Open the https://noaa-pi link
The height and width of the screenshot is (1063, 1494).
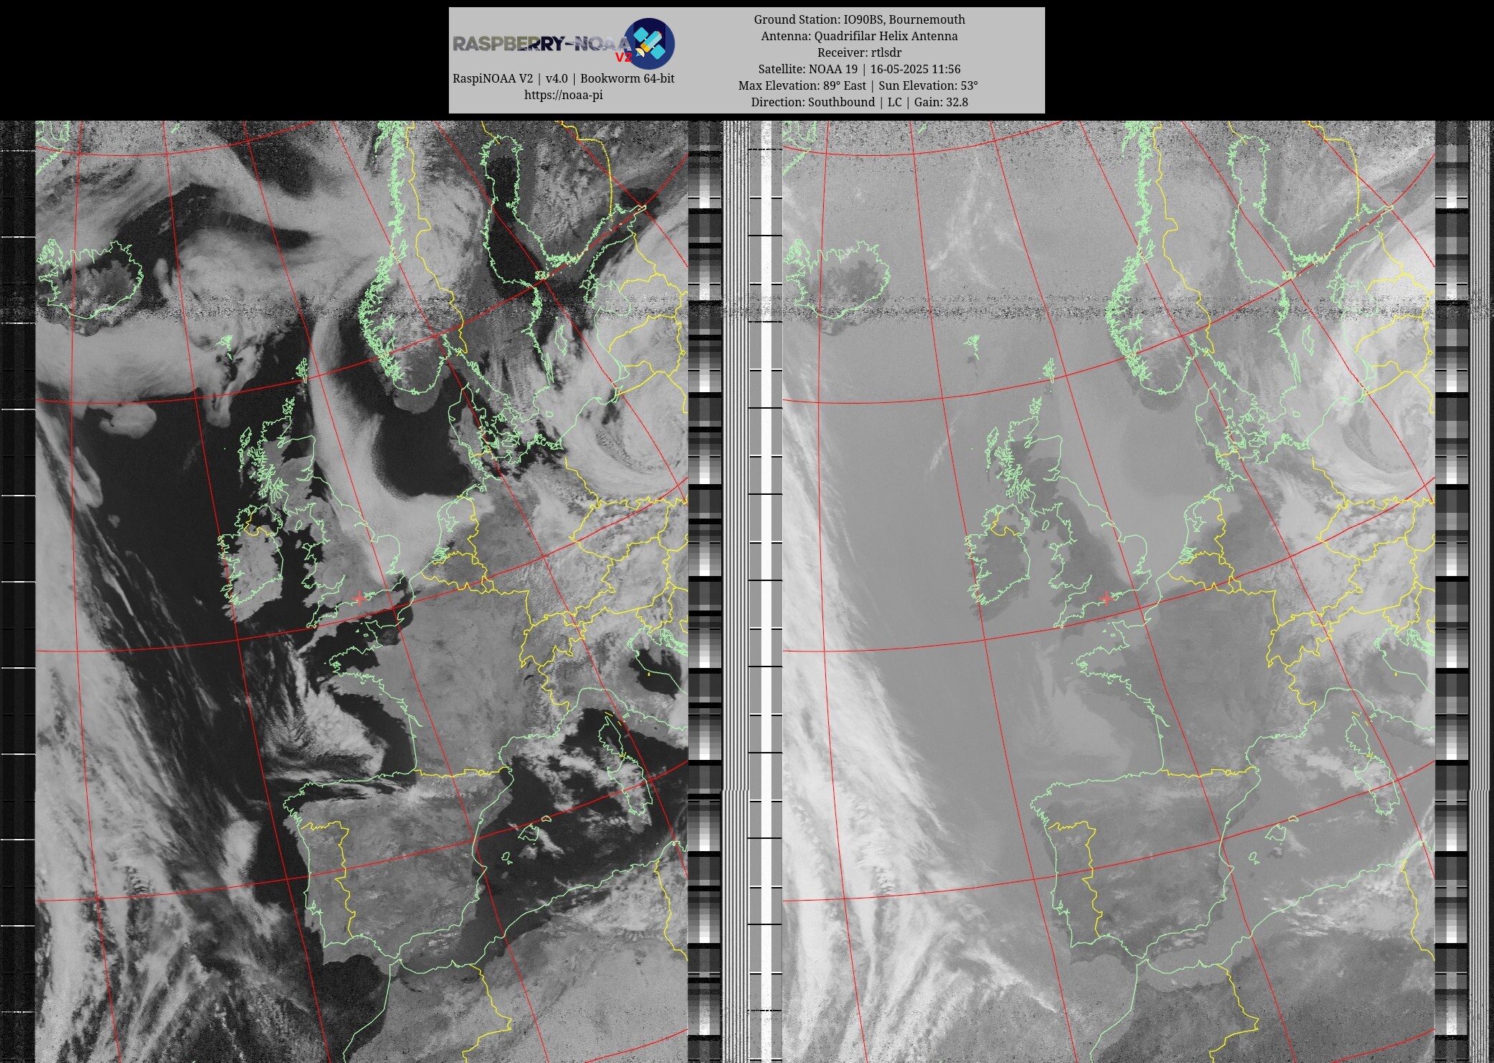563,95
